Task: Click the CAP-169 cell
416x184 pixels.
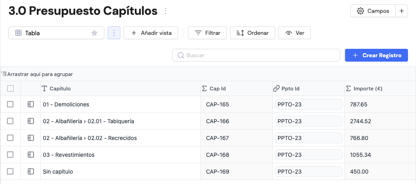Action: click(237, 172)
